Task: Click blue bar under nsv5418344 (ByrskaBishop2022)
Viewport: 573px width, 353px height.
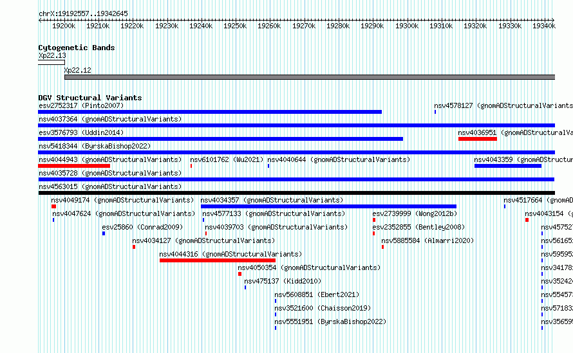Action: point(297,152)
